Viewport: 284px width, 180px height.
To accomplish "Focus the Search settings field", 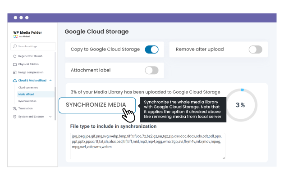I will (x=34, y=46).
